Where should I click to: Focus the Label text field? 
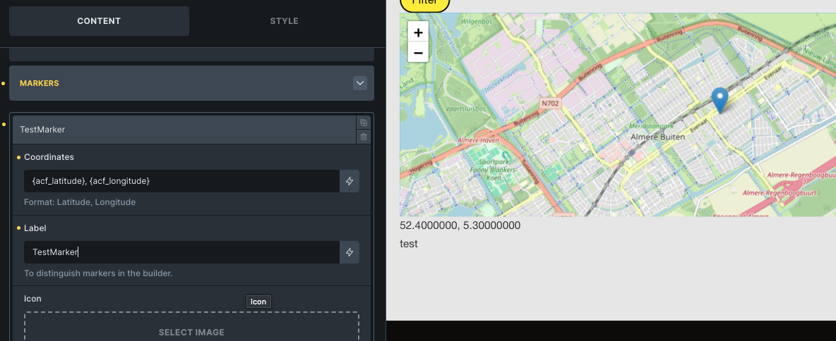181,252
